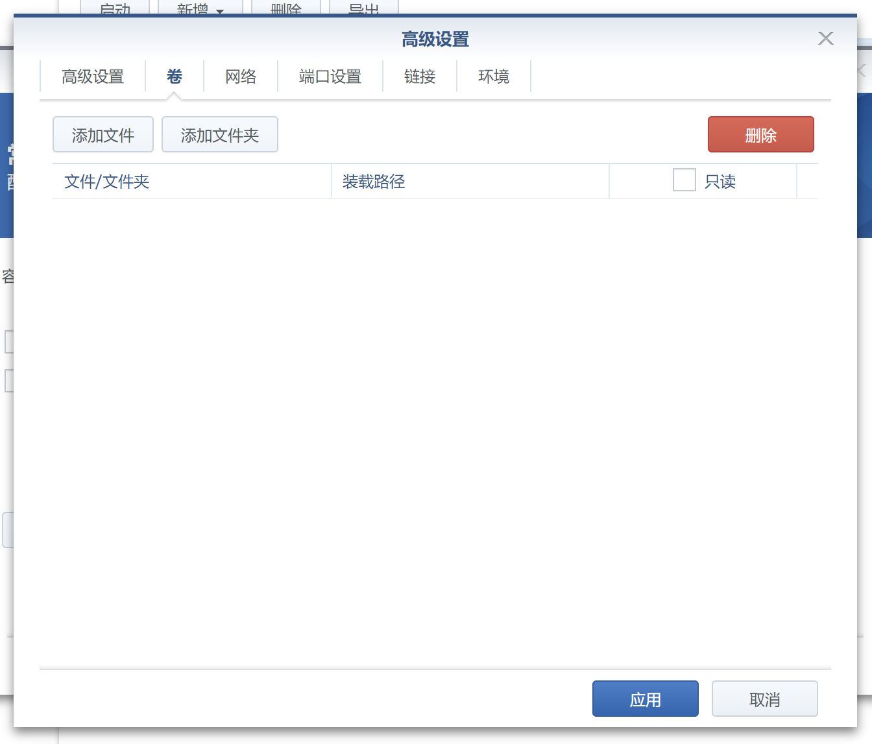The image size is (872, 744).
Task: Click the 添加文件 button
Action: pyautogui.click(x=103, y=135)
